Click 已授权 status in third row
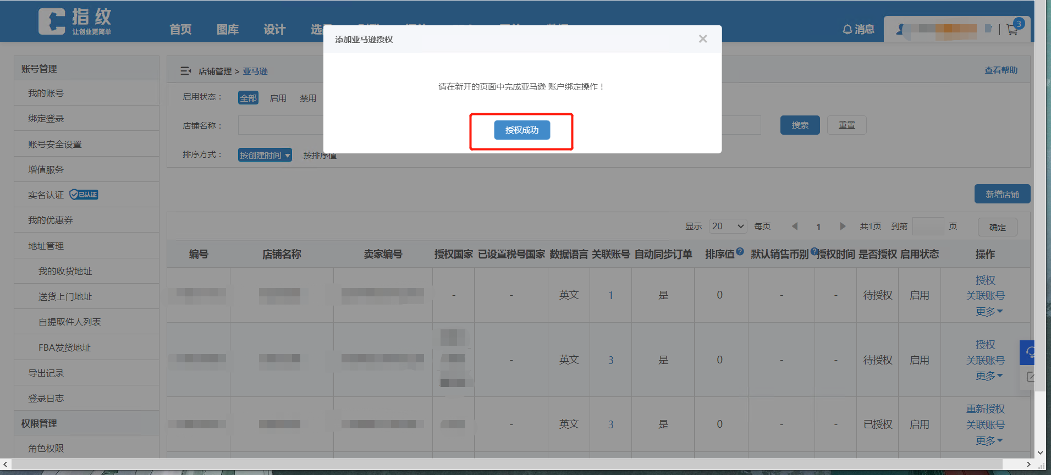Screen dimensions: 1051x475 pyautogui.click(x=878, y=424)
